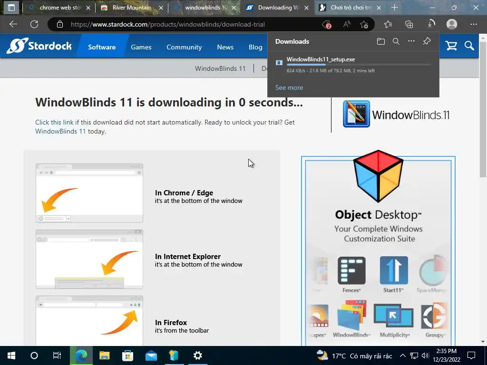Click the Chrome / Edge instruction thumbnail
Screen dimensions: 487x365
tap(89, 193)
